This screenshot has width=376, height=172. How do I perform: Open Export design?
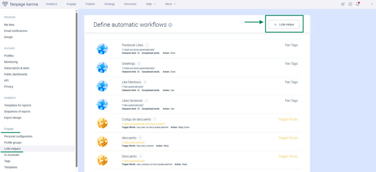point(12,118)
